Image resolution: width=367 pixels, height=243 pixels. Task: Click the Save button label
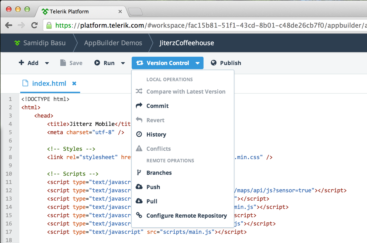[x=76, y=63]
